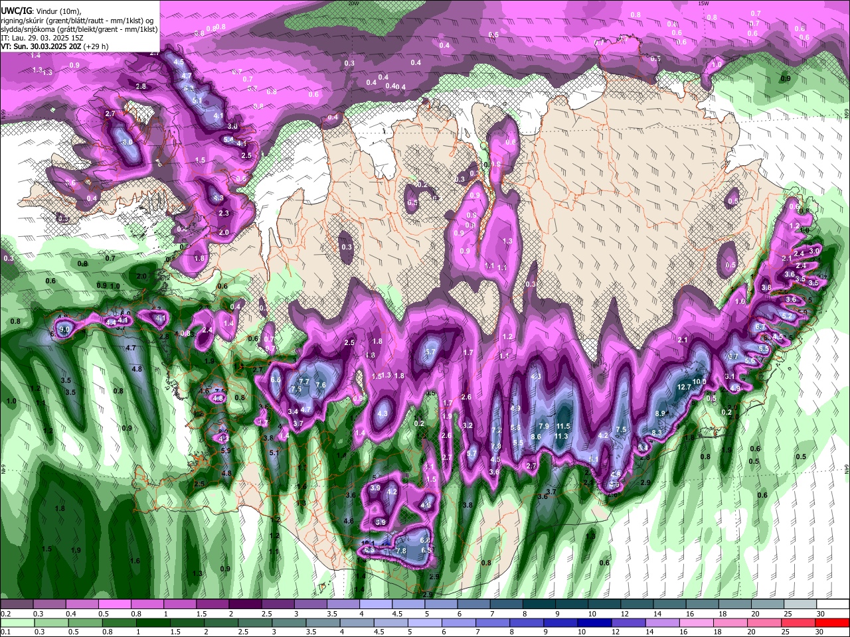
Task: Select the 5.9 value on the map
Action: point(226,451)
